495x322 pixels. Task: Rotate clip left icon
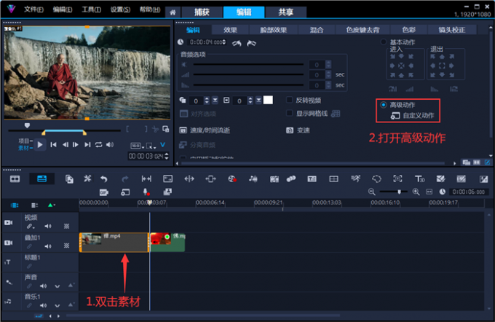click(237, 43)
